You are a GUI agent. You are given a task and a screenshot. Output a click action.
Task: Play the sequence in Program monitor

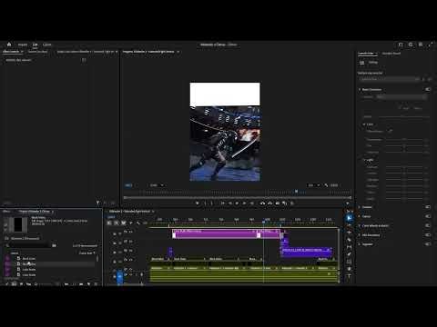[237, 203]
